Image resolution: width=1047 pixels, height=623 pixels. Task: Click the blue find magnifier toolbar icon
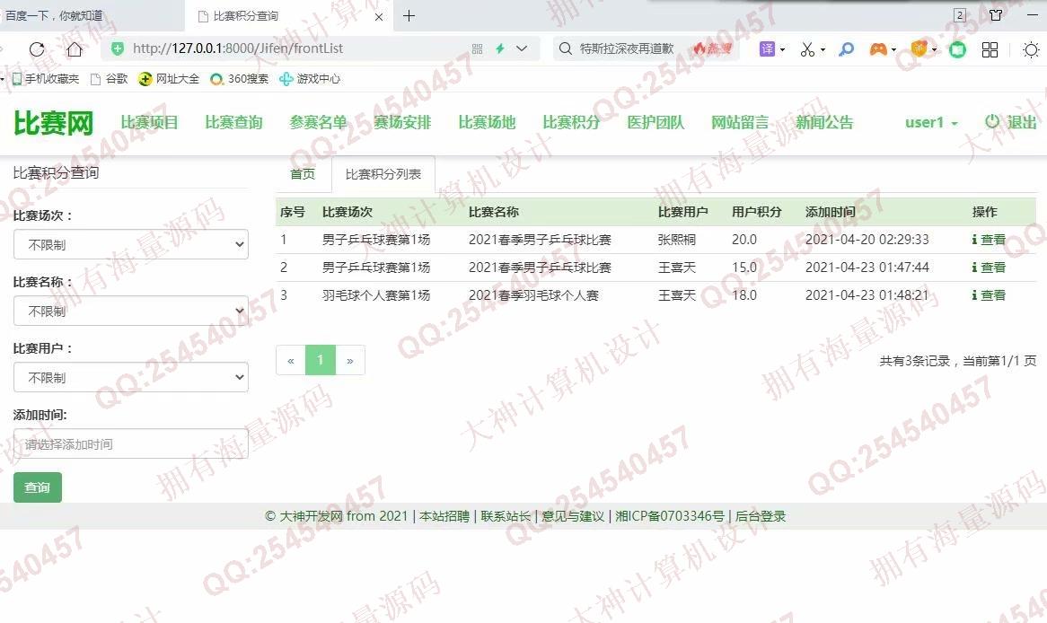pos(846,48)
